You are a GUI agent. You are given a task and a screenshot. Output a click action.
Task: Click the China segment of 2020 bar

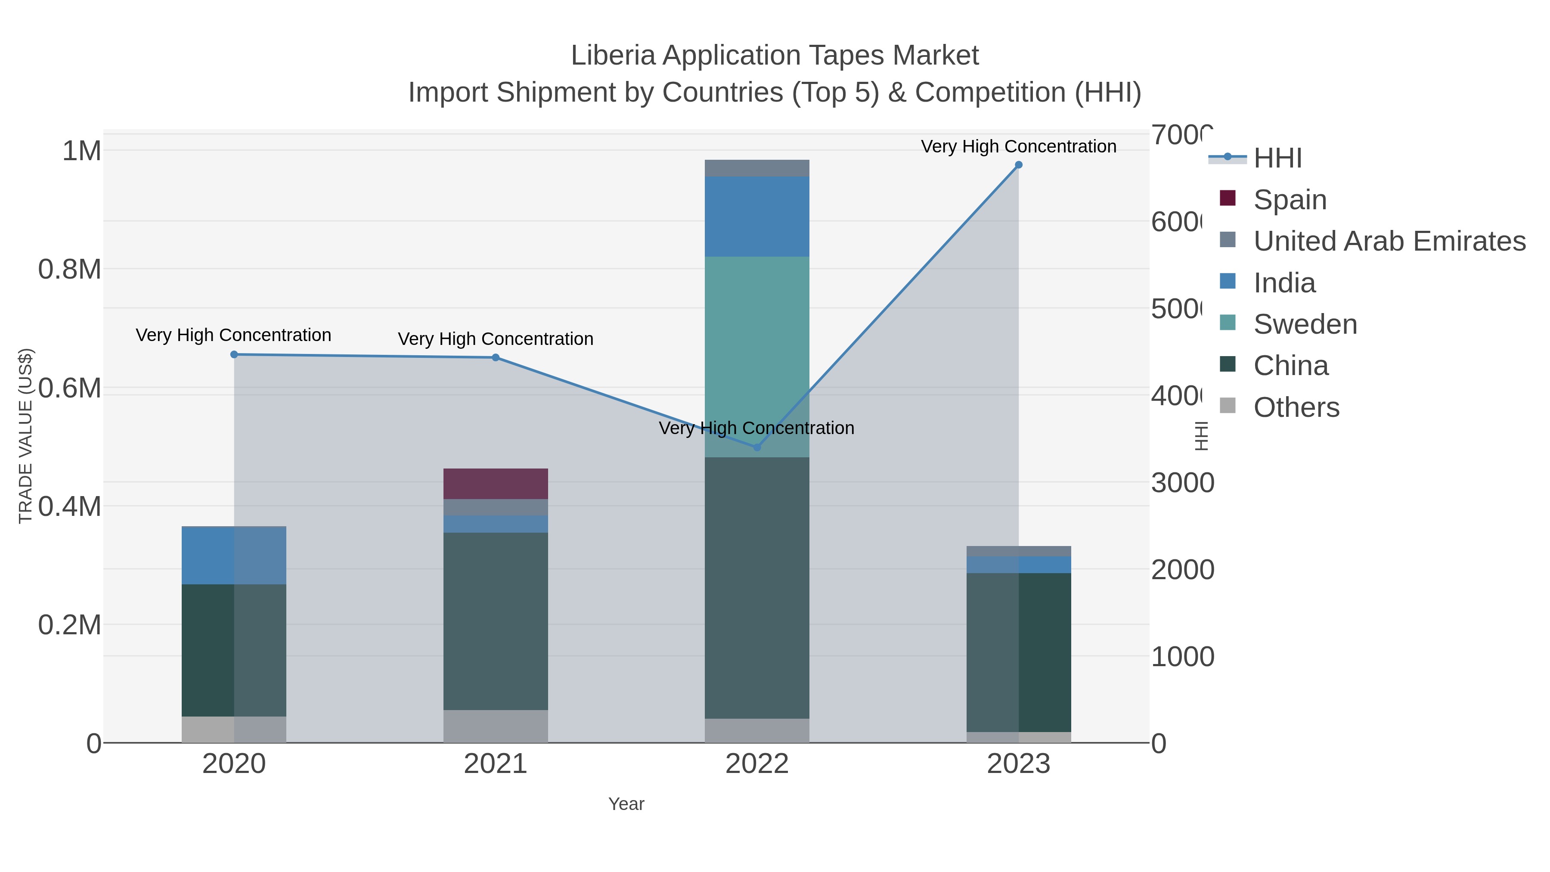(234, 651)
